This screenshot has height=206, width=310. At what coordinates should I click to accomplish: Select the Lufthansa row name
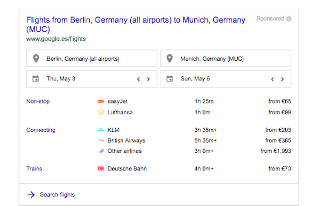point(120,112)
